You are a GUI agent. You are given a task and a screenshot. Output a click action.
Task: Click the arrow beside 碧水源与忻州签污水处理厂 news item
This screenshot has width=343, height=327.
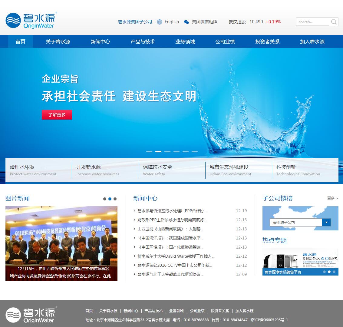coord(134,211)
